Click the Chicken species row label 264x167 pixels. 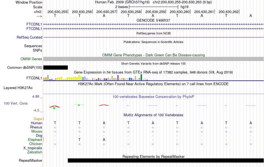36,144
